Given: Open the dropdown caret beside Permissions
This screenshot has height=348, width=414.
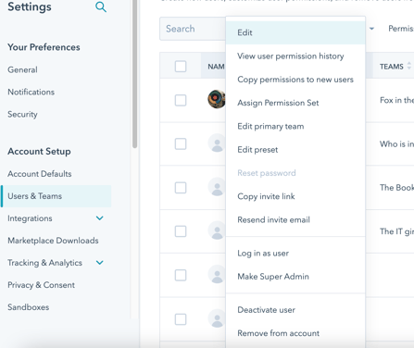Looking at the screenshot, I should tap(371, 29).
